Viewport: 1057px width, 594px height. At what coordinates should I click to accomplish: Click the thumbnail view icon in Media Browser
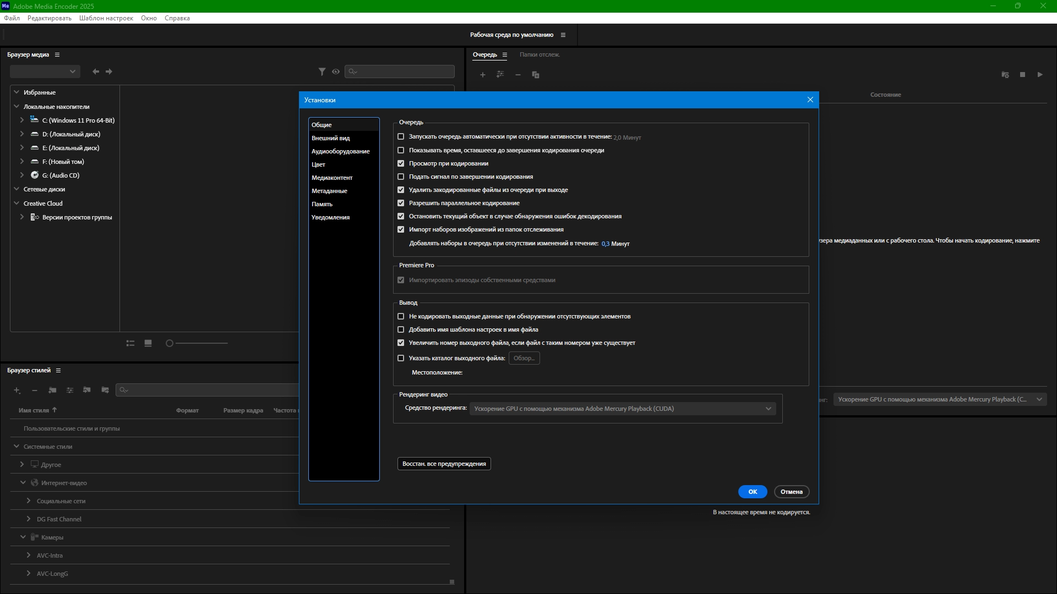(148, 343)
